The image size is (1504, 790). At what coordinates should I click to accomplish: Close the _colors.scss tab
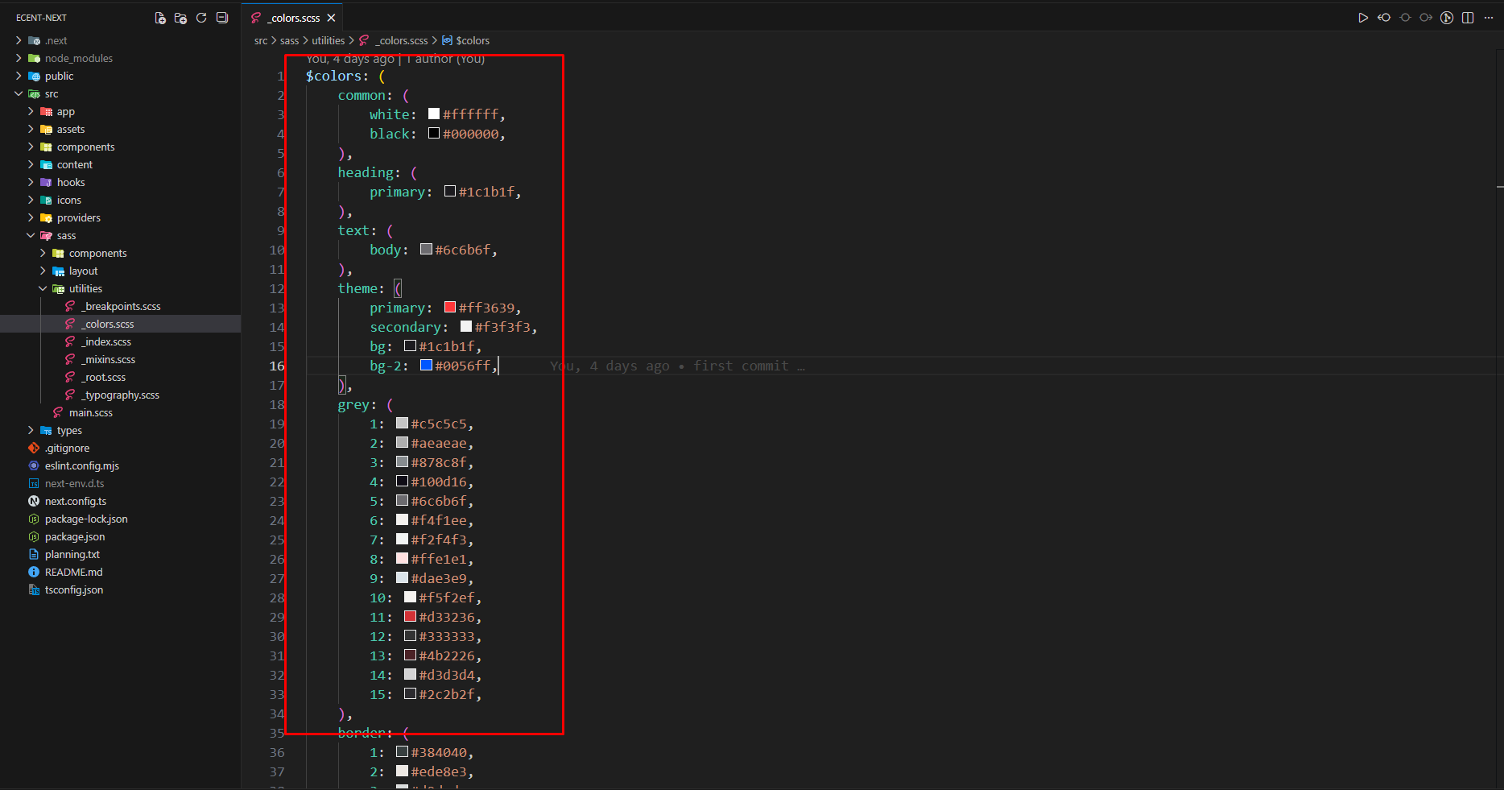pyautogui.click(x=331, y=18)
